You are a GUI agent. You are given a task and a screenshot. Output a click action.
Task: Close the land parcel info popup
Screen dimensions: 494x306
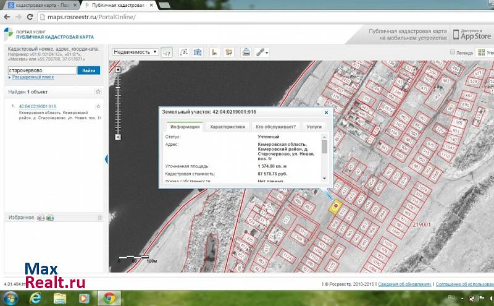pyautogui.click(x=326, y=113)
